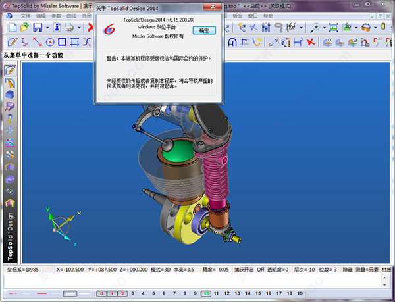Save with the floppy disk icon
The image size is (395, 302).
click(x=38, y=28)
